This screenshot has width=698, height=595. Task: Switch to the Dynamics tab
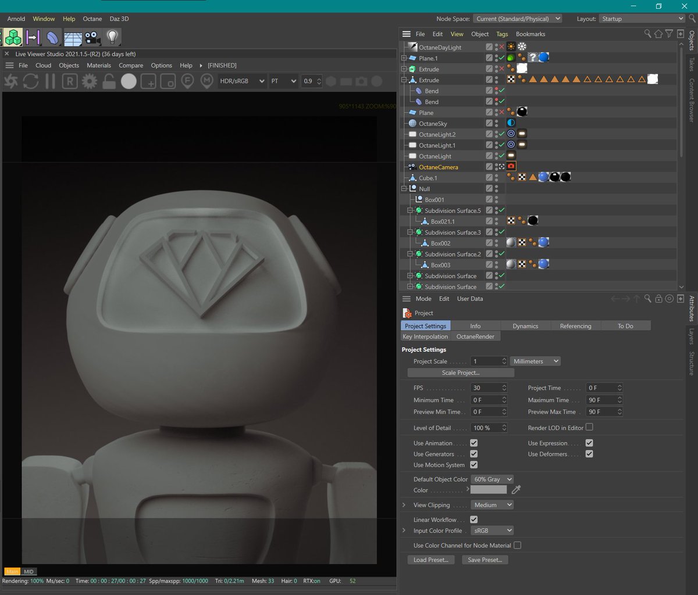(525, 325)
